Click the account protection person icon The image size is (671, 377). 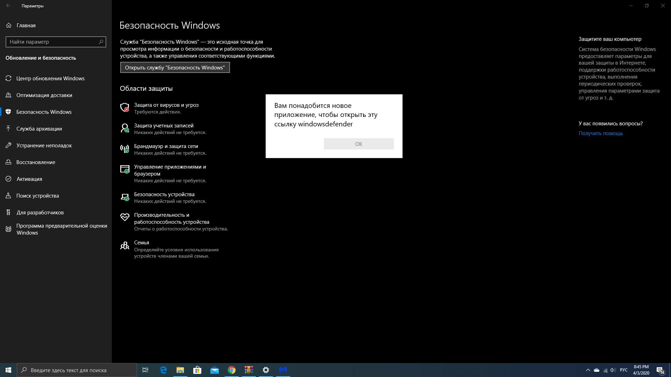[125, 128]
